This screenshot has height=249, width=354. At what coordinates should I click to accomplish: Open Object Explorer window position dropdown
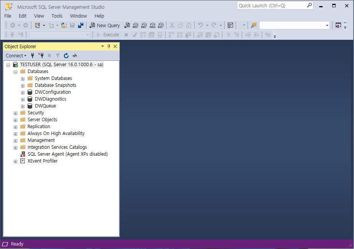pyautogui.click(x=103, y=46)
